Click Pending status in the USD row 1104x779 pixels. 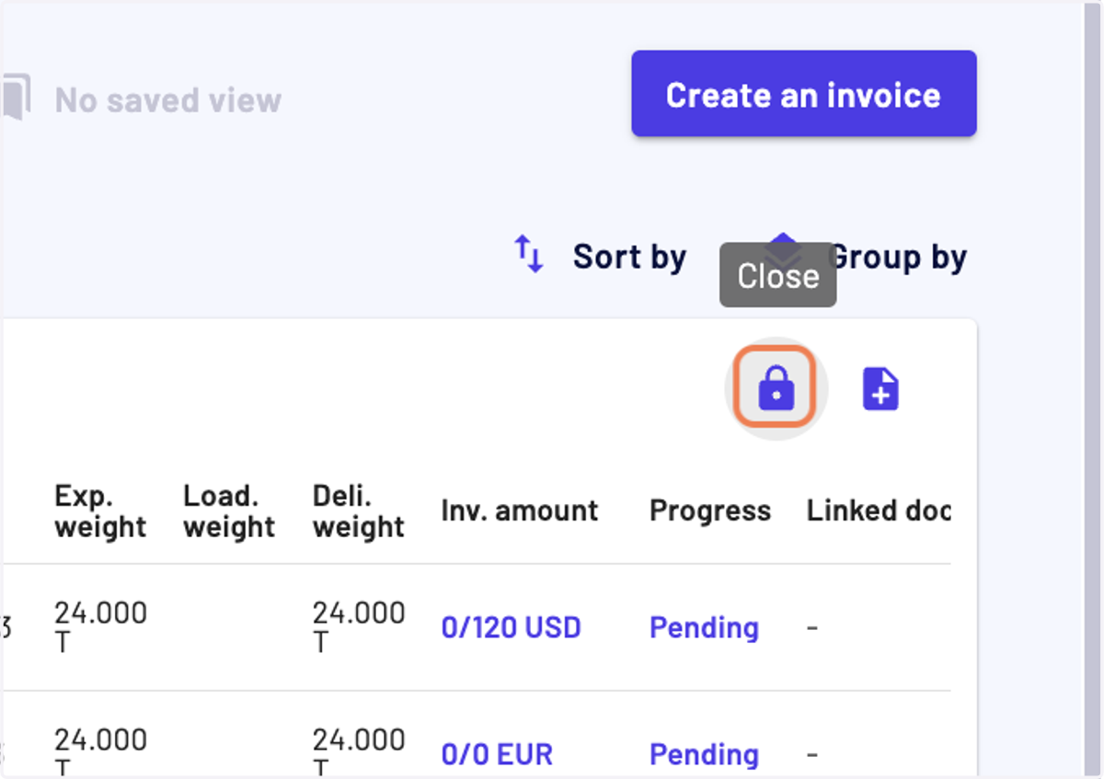point(704,628)
